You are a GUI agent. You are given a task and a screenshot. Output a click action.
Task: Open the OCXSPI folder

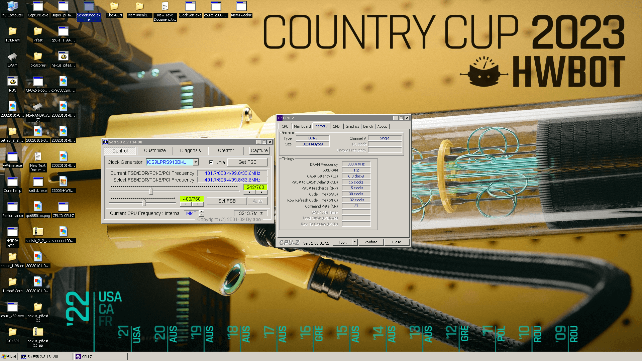[12, 335]
